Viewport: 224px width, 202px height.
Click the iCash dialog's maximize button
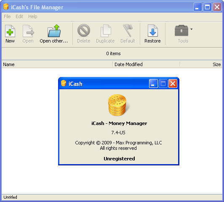click(163, 83)
